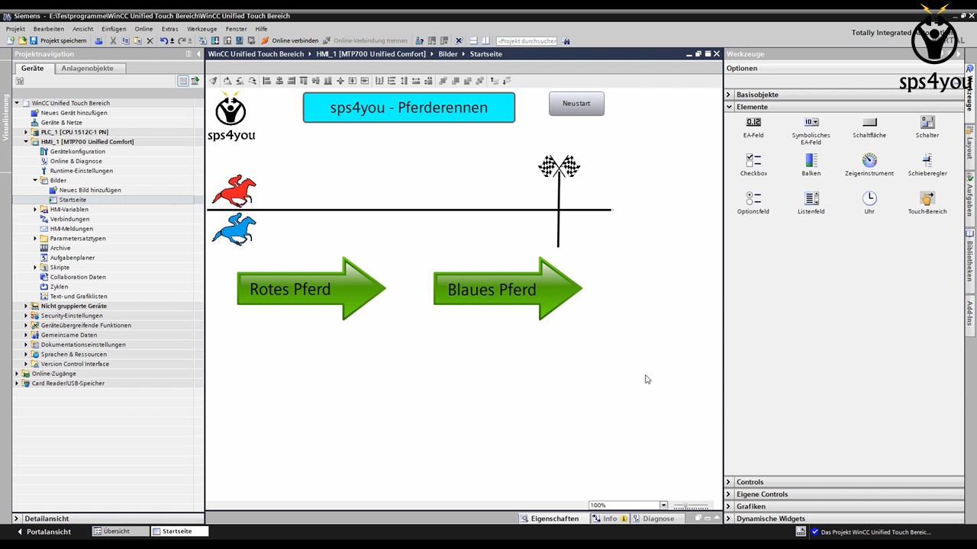Choose the Zeigerinstrument gauge element

(869, 161)
